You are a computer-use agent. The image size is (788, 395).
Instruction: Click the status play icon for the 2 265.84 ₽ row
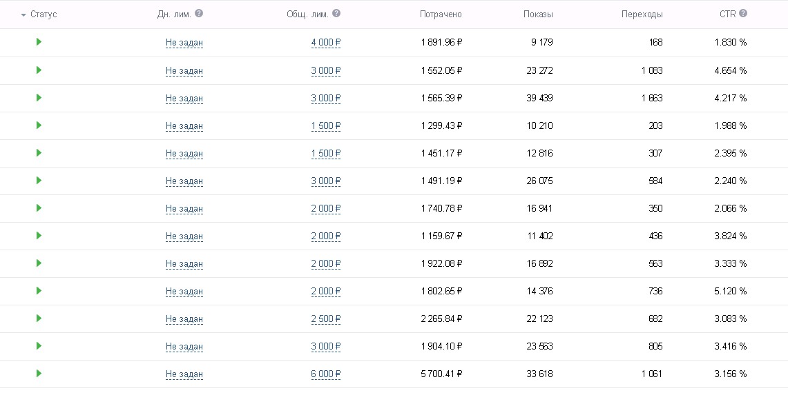point(39,318)
